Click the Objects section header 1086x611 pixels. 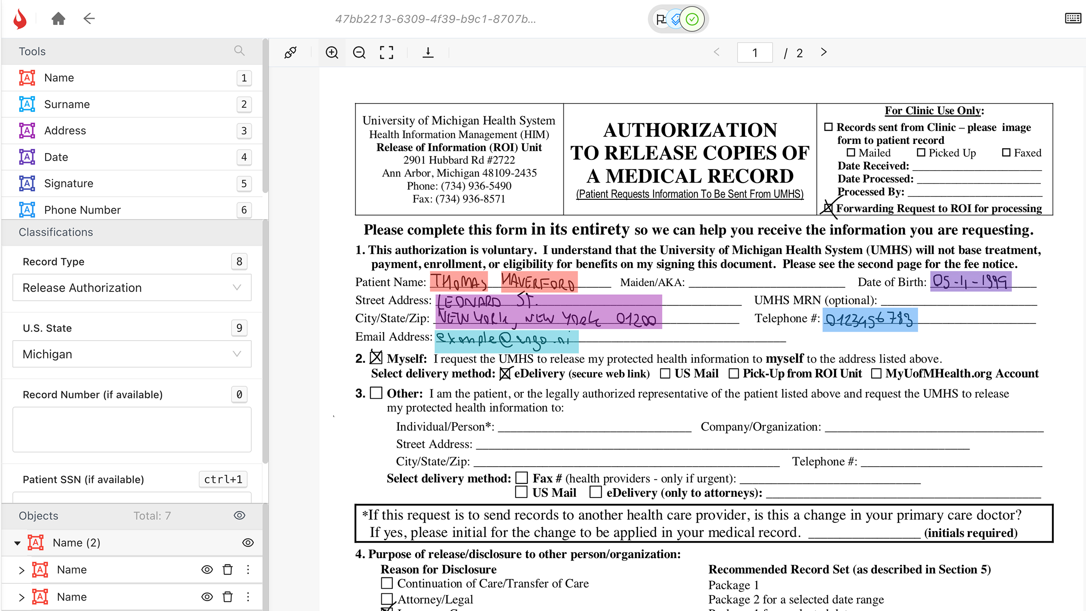coord(132,516)
